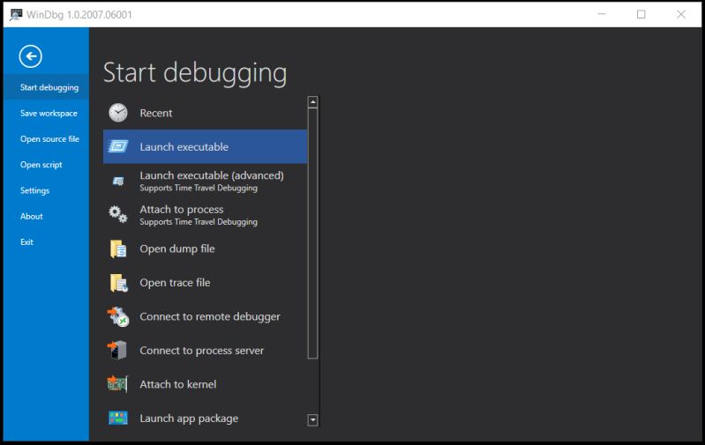
Task: Close the WinDbg window
Action: [681, 14]
